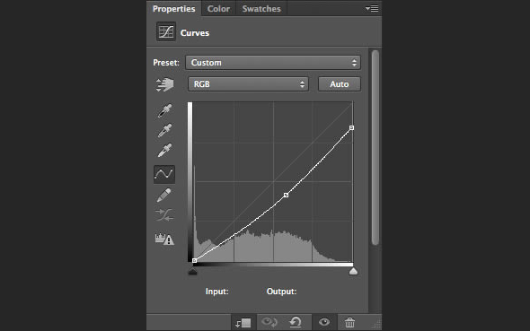530x331 pixels.
Task: Toggle clip adjustment to layer below
Action: pyautogui.click(x=243, y=323)
